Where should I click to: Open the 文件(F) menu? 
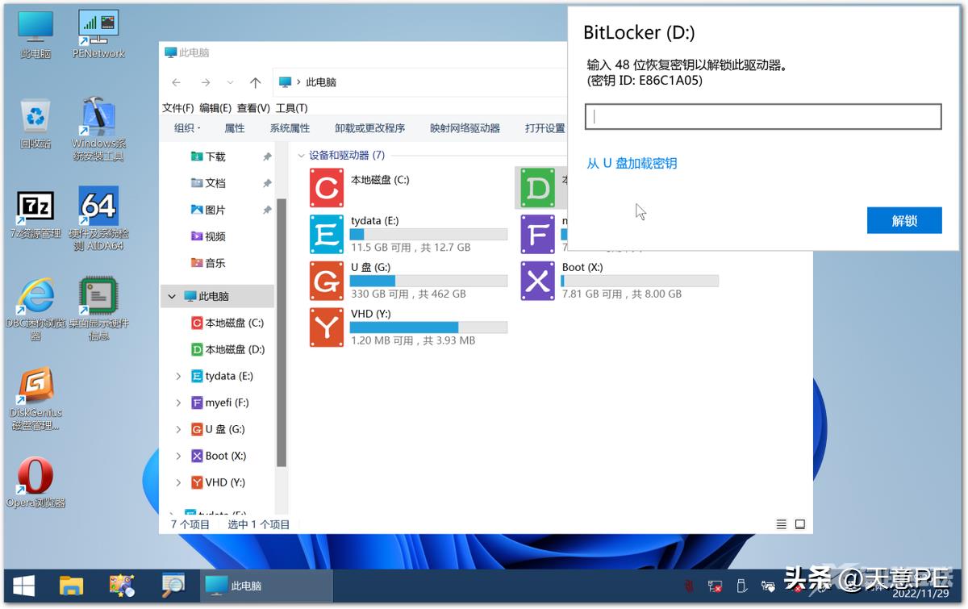[178, 108]
